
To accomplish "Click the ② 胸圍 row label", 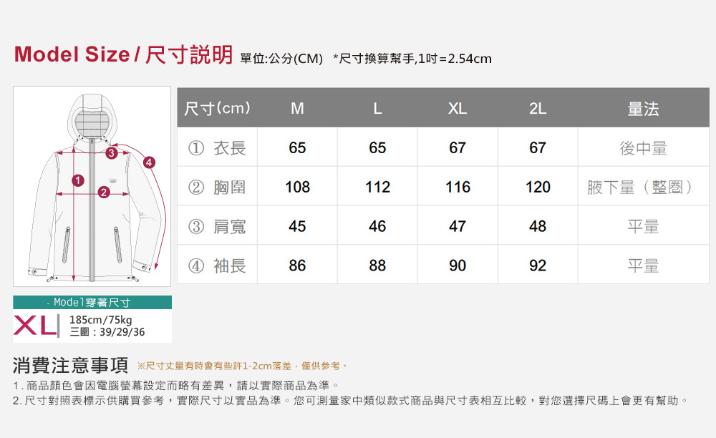I will pyautogui.click(x=218, y=186).
